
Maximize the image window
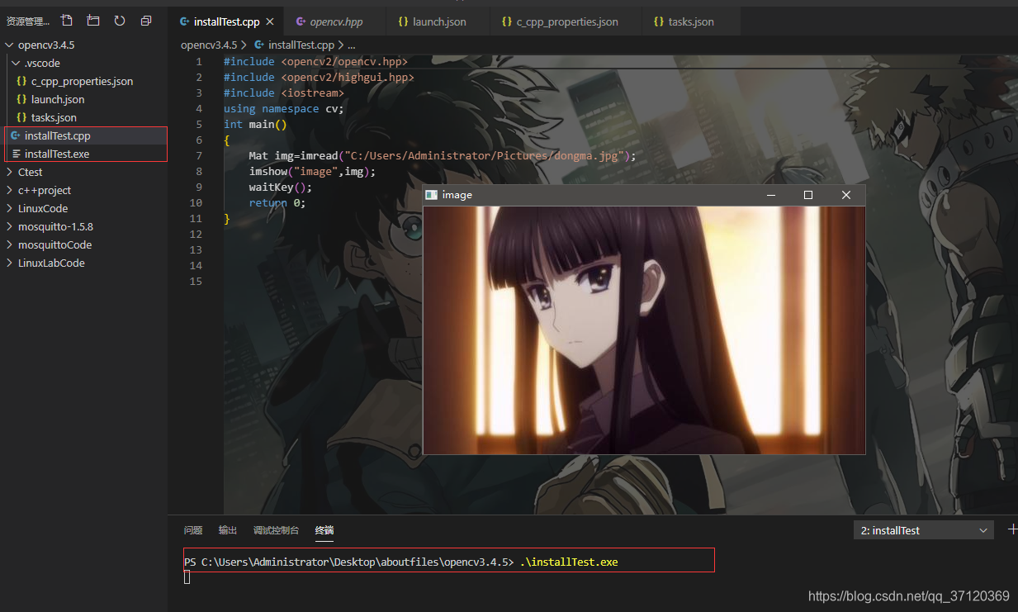pos(808,195)
